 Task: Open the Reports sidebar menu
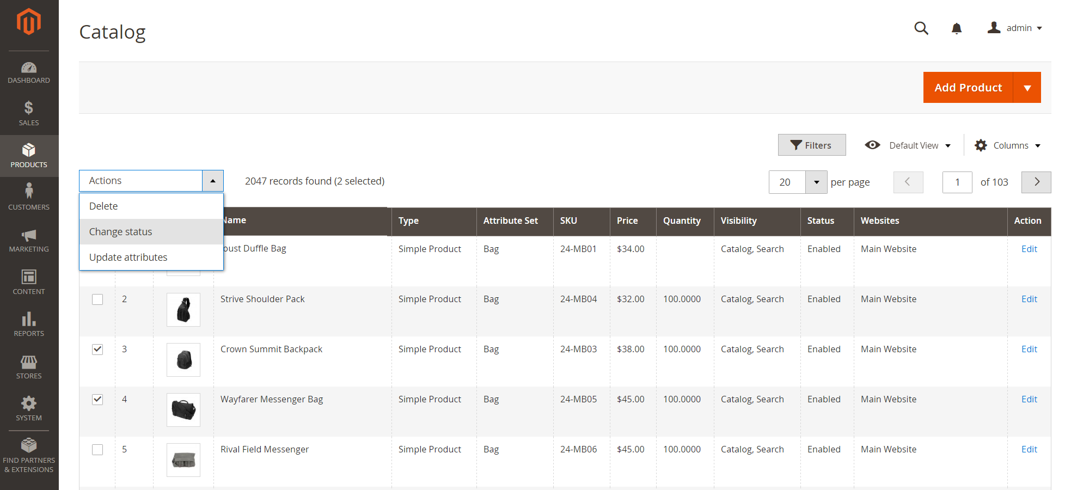pos(29,324)
